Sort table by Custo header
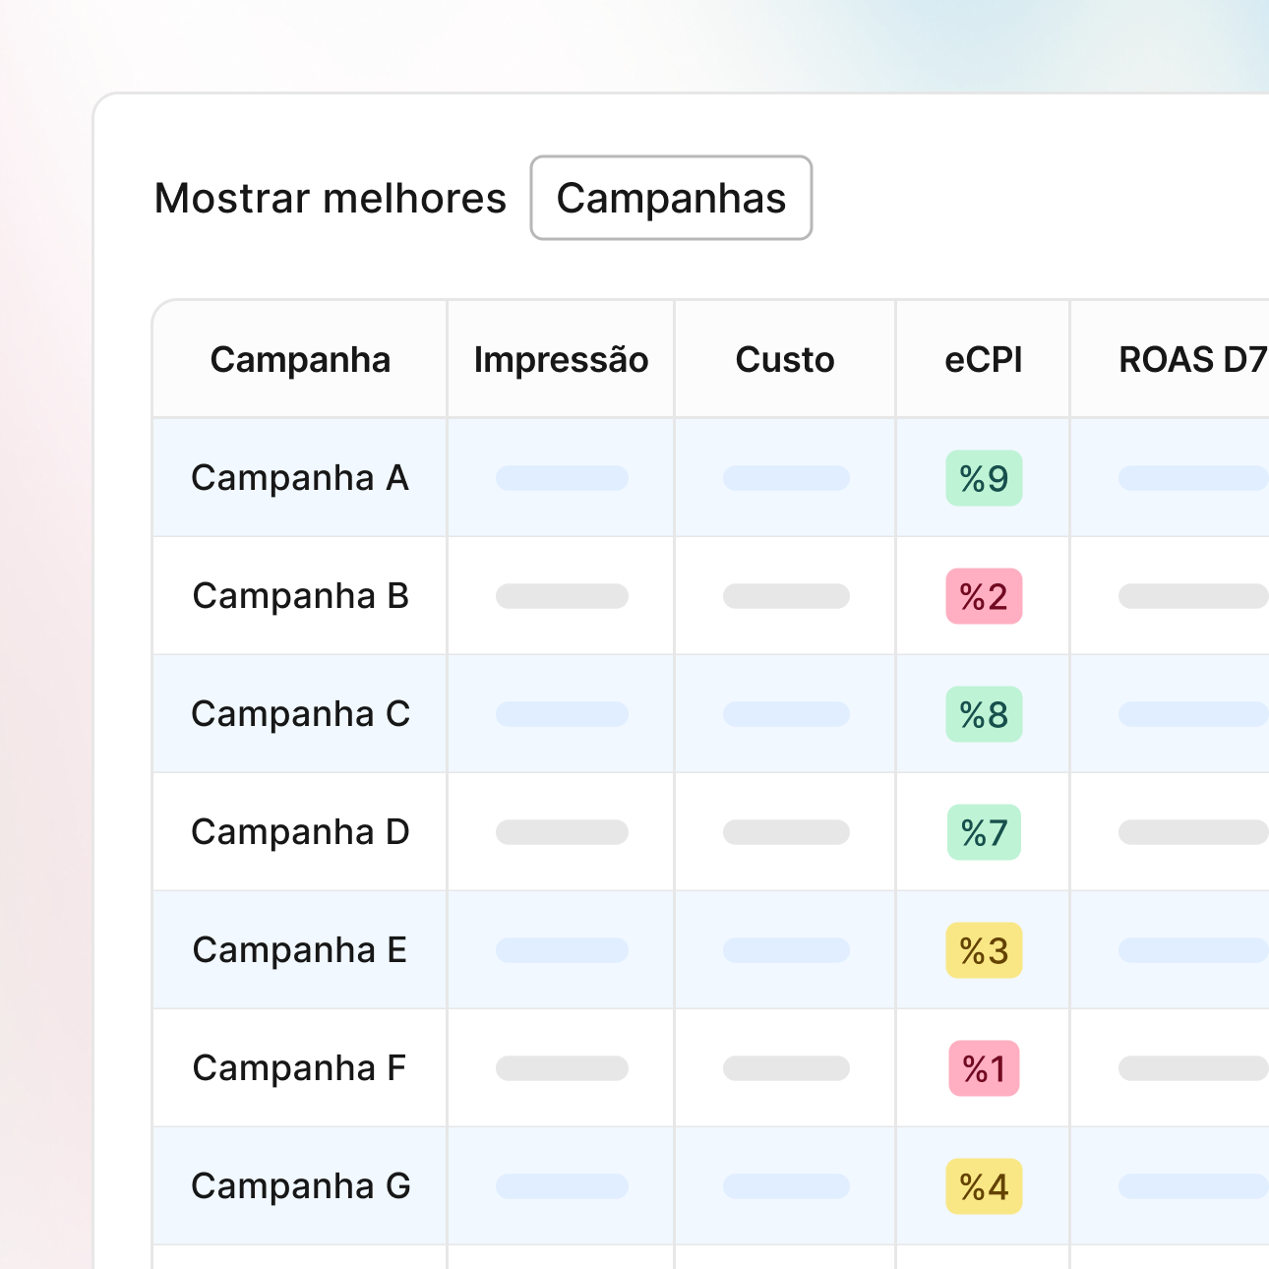1269x1269 pixels. tap(785, 360)
